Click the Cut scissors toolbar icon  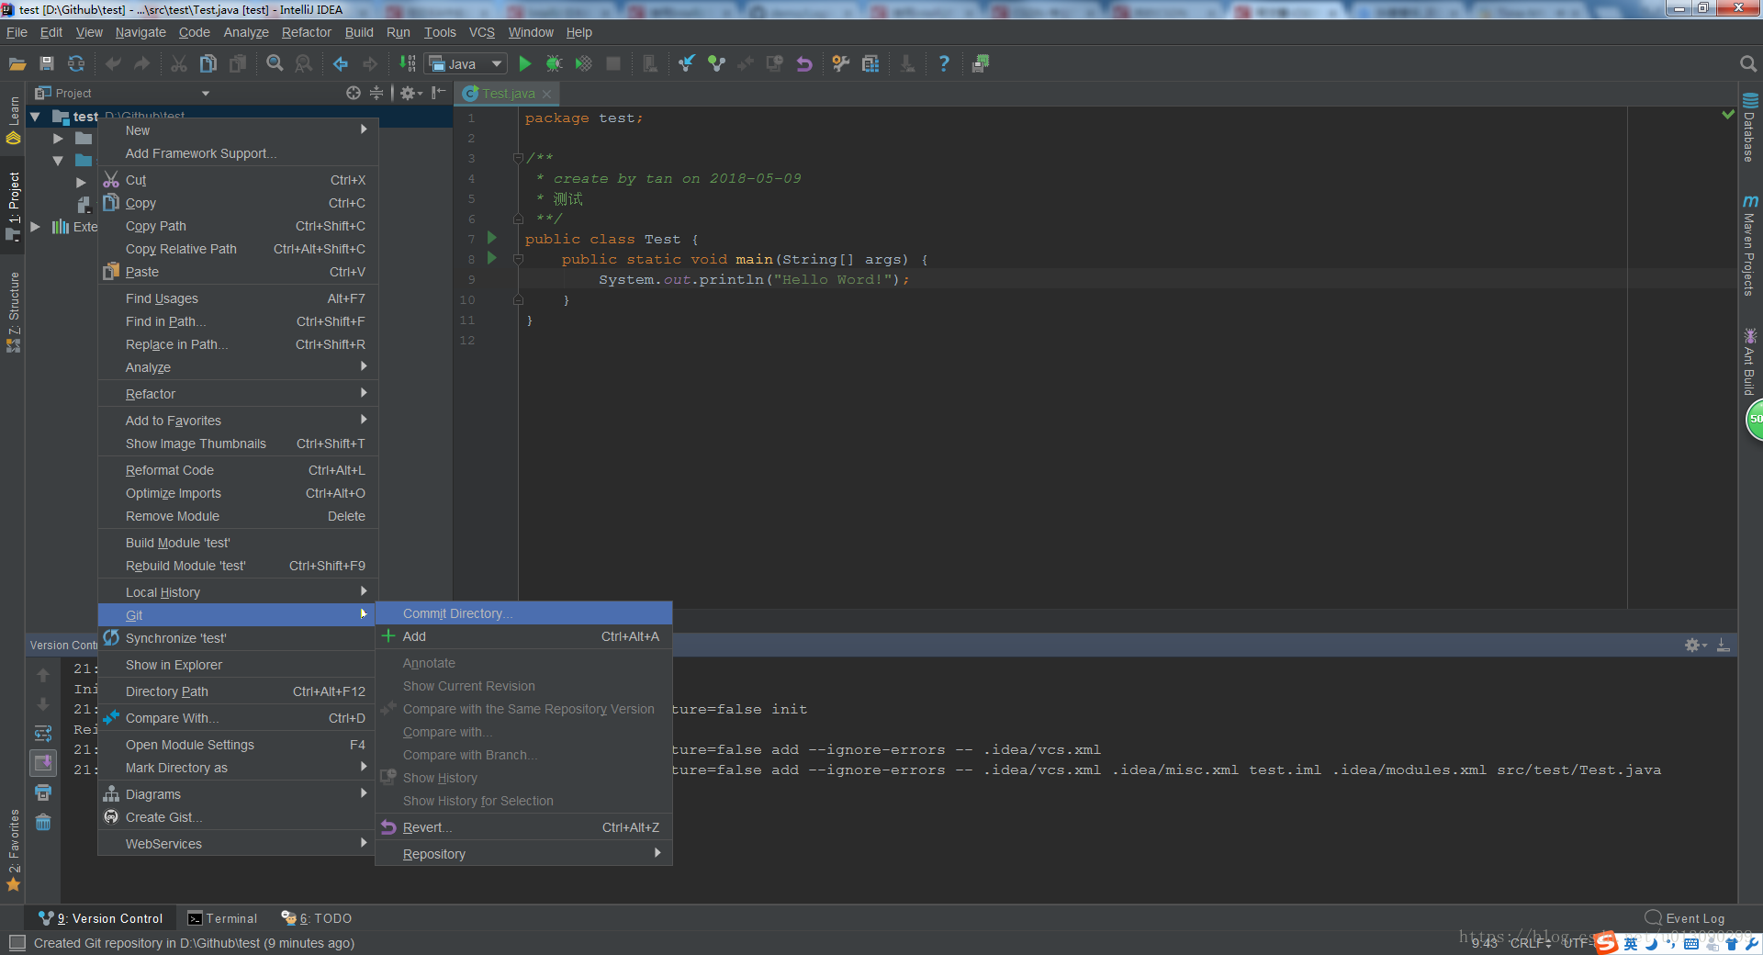coord(179,64)
